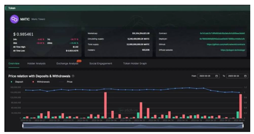Screen dimensions: 254x134
Task: Open the GitHub repository link
Action: tap(226, 44)
